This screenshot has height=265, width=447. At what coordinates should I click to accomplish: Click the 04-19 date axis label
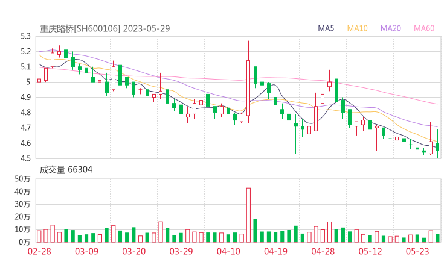pyautogui.click(x=275, y=251)
